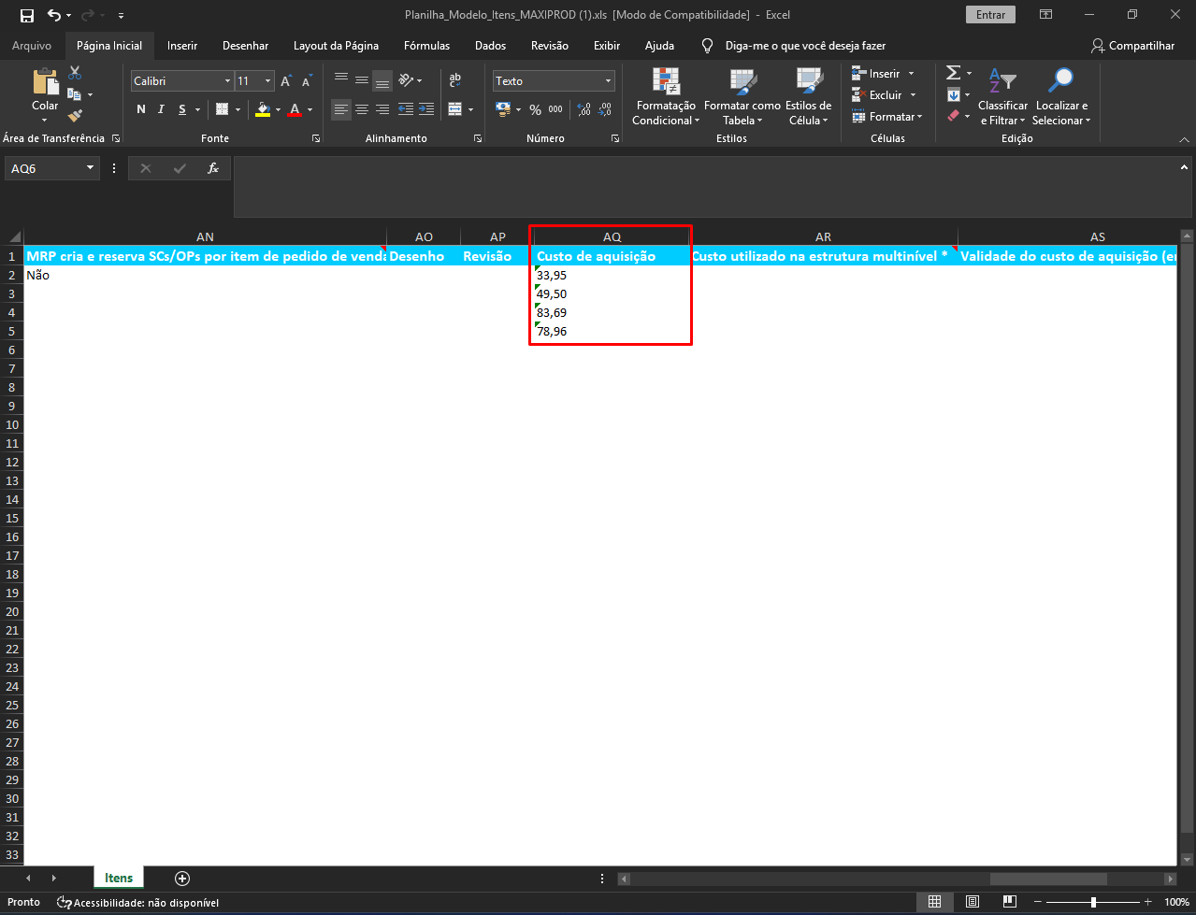Click Inserir in the Células group
This screenshot has height=915, width=1196.
pos(884,73)
